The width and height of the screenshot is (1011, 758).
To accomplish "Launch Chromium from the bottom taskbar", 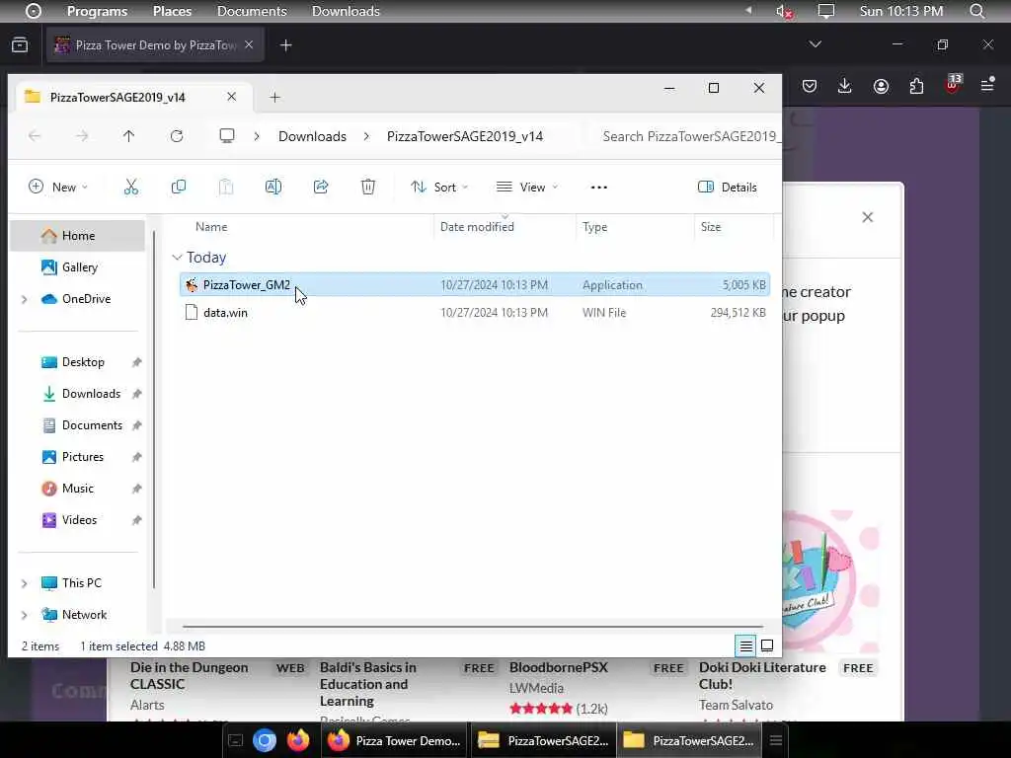I will 265,740.
